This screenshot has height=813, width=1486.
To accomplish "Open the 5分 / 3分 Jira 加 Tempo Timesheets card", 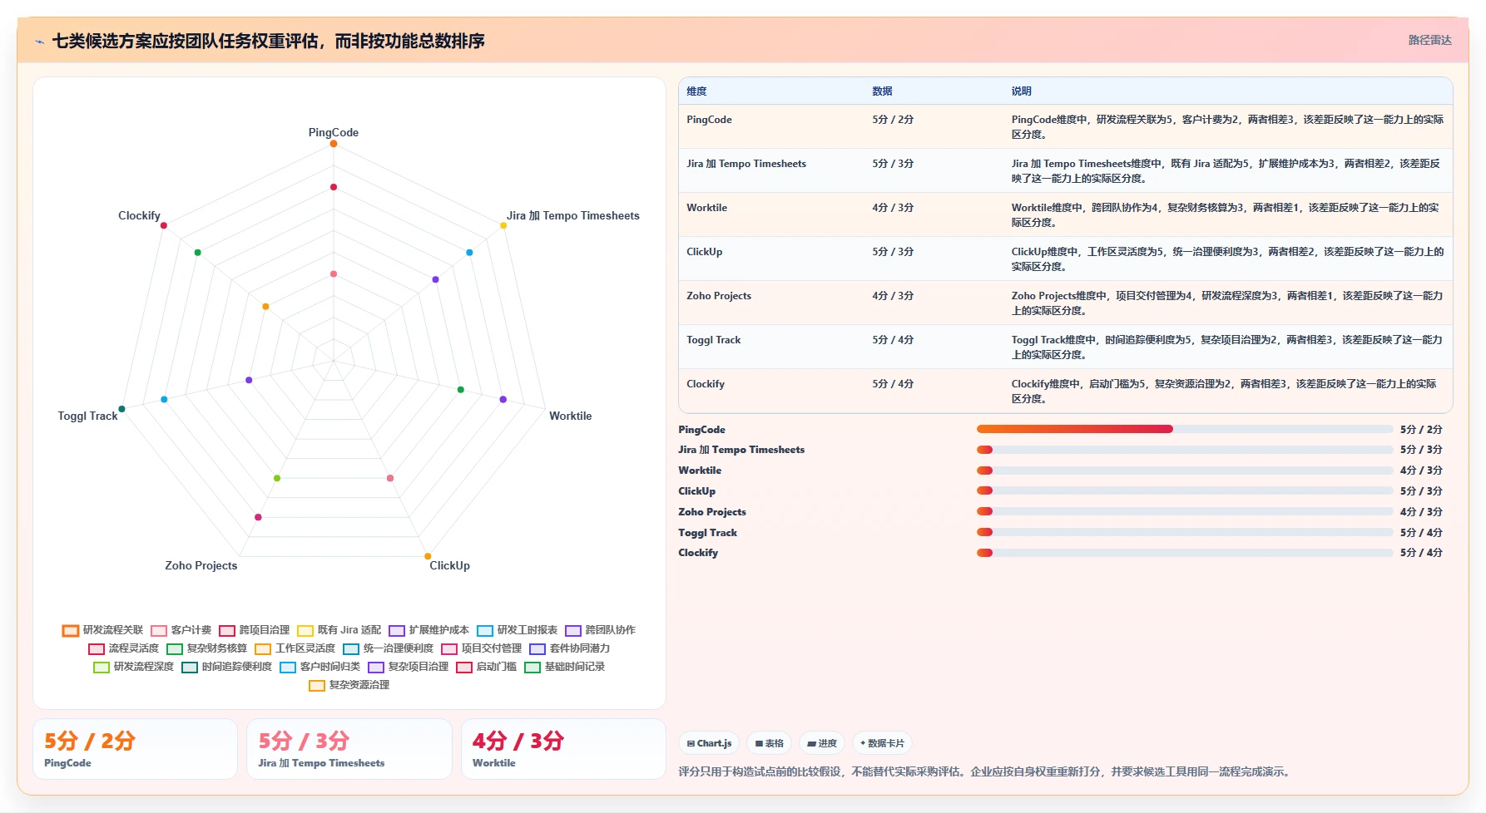I will point(349,749).
